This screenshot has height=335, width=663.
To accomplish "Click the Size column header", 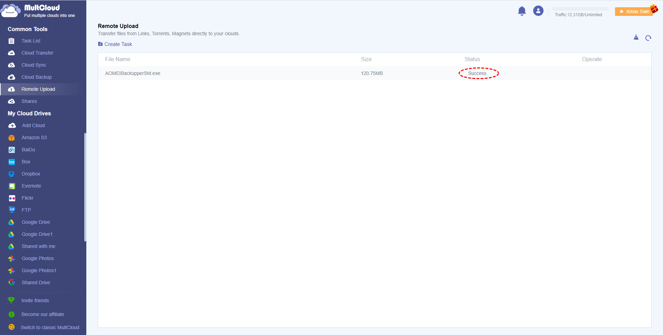I will click(x=366, y=59).
